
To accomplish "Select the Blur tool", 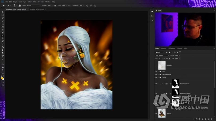I will pyautogui.click(x=3, y=50).
